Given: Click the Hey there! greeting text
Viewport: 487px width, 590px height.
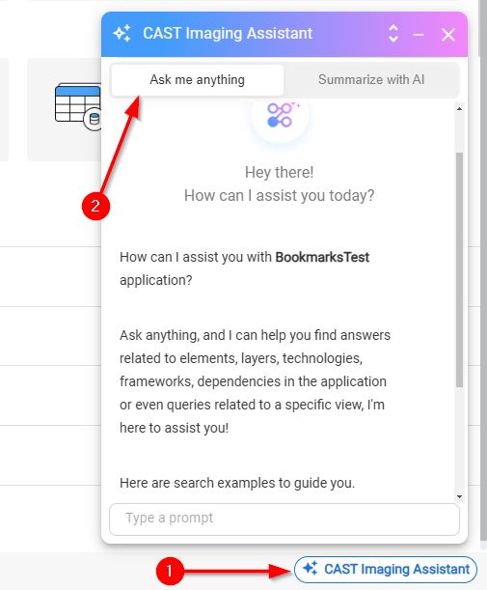Looking at the screenshot, I should click(x=280, y=172).
